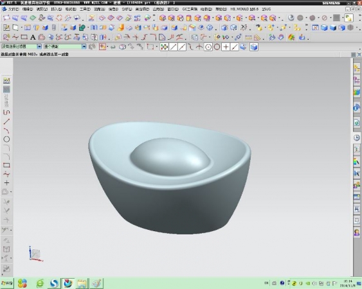Select the Profile sketch tool
Image resolution: width=362 pixels, height=289 pixels.
(6, 112)
